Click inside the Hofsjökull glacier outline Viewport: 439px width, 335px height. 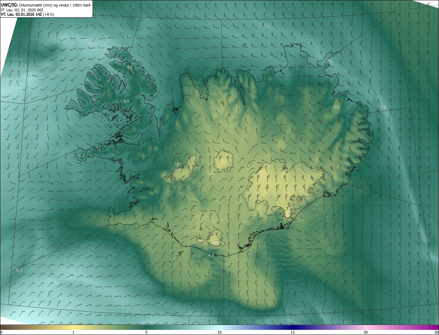[224, 162]
